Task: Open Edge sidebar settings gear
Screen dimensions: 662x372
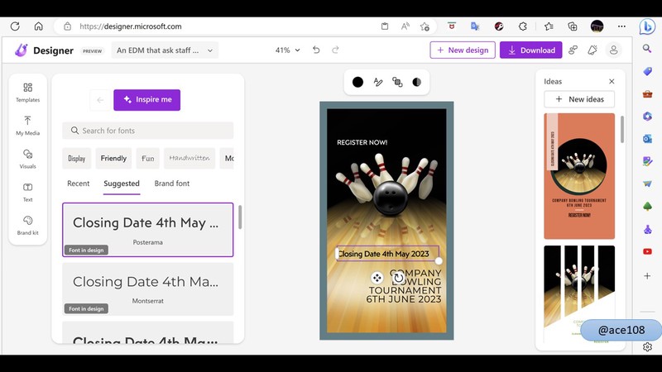Action: 647,346
